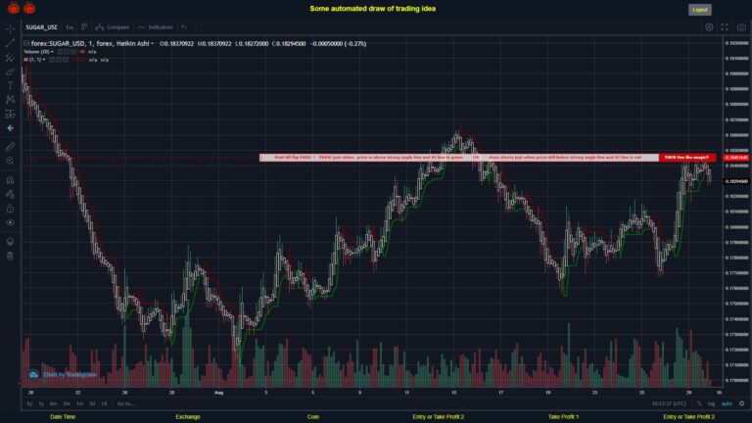The width and height of the screenshot is (752, 423).
Task: Toggle auto scale
Action: (728, 403)
